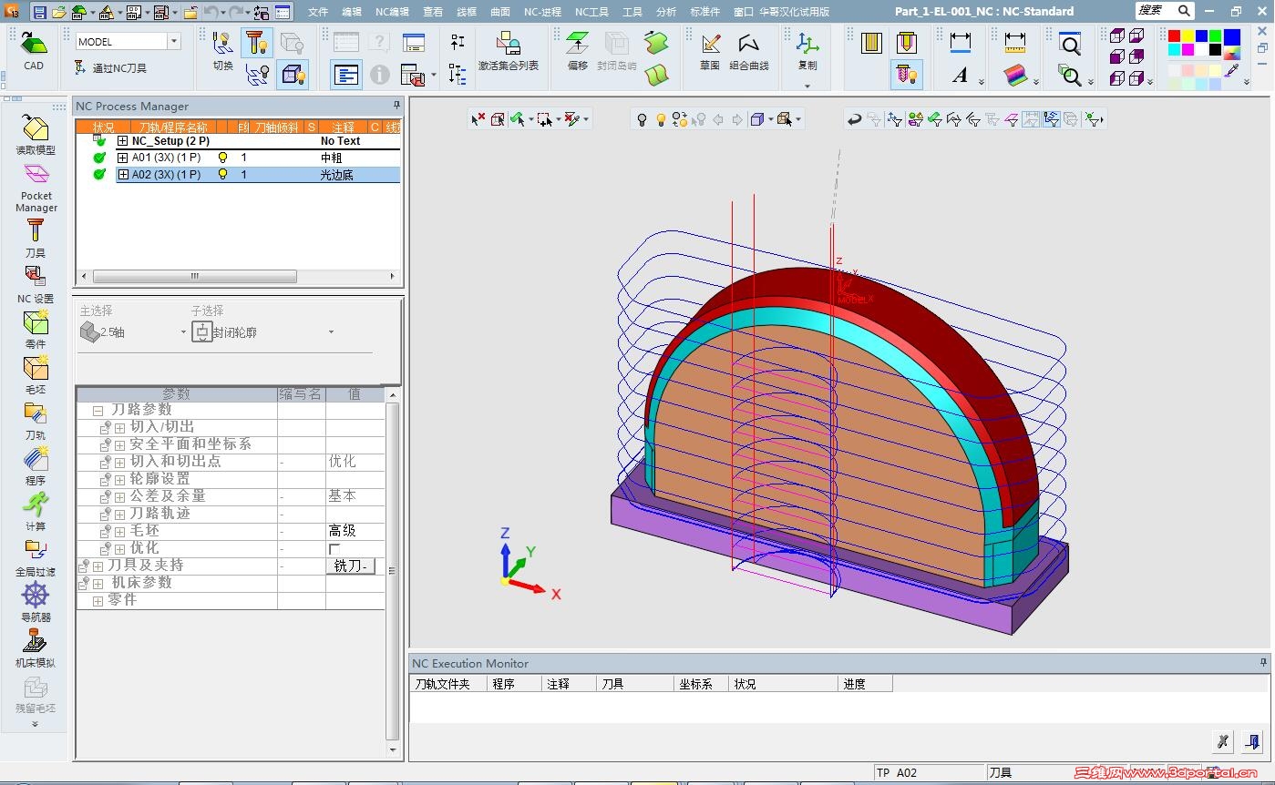The image size is (1275, 785).
Task: Open the 分析 (Analysis) menu
Action: click(x=666, y=12)
